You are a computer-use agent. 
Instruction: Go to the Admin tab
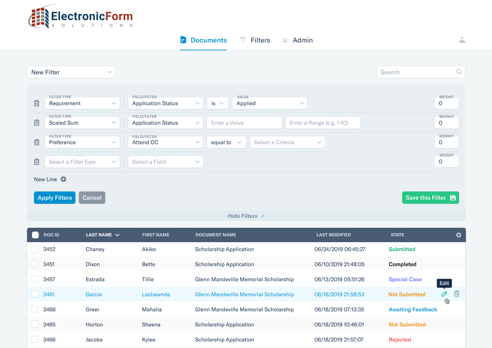303,40
